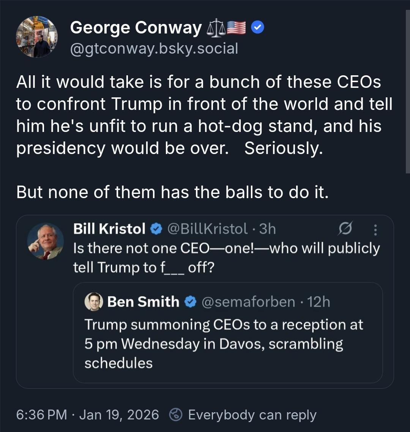The width and height of the screenshot is (410, 432).
Task: Open the three-dot menu in Kristol's tweet
Action: (x=375, y=230)
